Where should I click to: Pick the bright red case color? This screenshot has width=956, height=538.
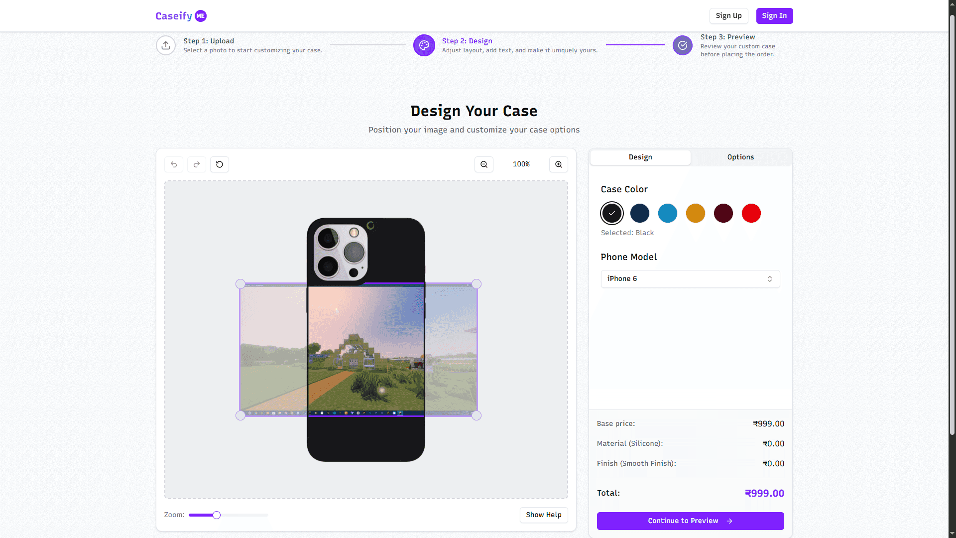click(x=751, y=213)
